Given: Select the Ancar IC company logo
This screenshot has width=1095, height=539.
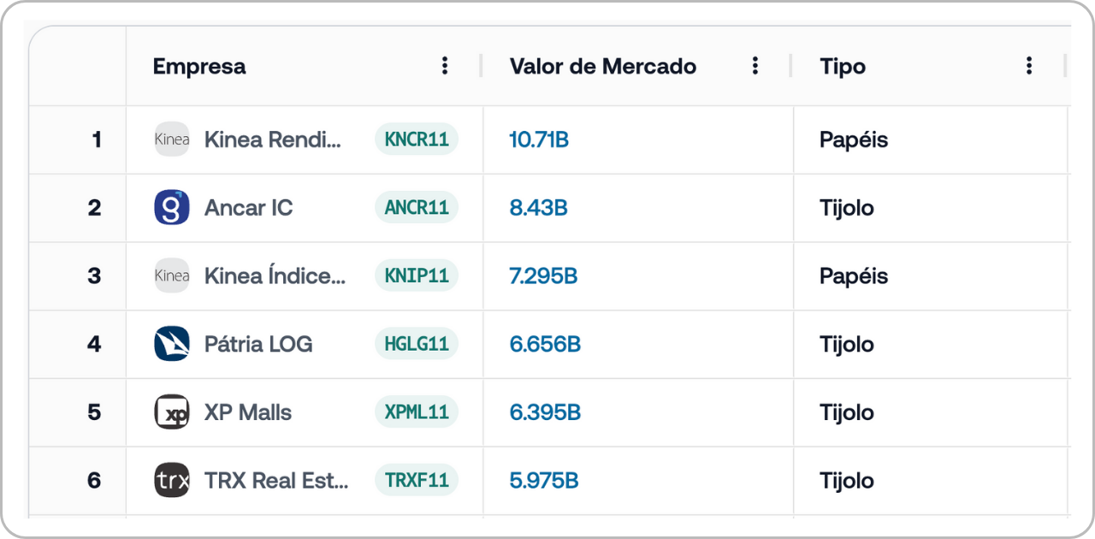Looking at the screenshot, I should (x=171, y=207).
